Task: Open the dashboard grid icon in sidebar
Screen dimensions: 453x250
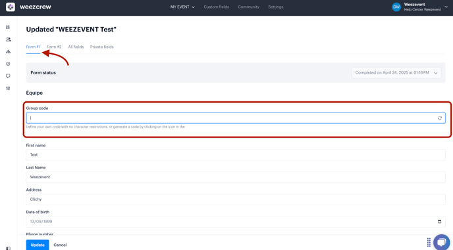Action: pyautogui.click(x=8, y=27)
